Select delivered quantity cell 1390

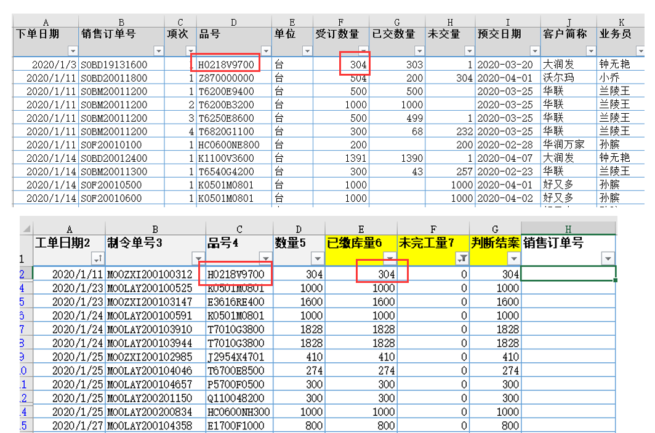coord(397,158)
